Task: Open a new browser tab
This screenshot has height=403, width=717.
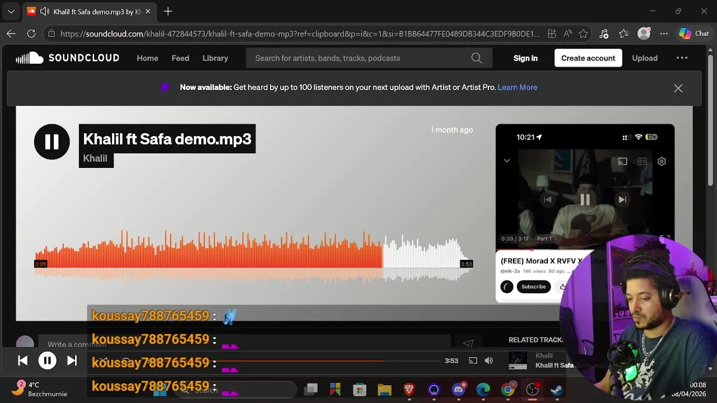Action: click(x=168, y=11)
